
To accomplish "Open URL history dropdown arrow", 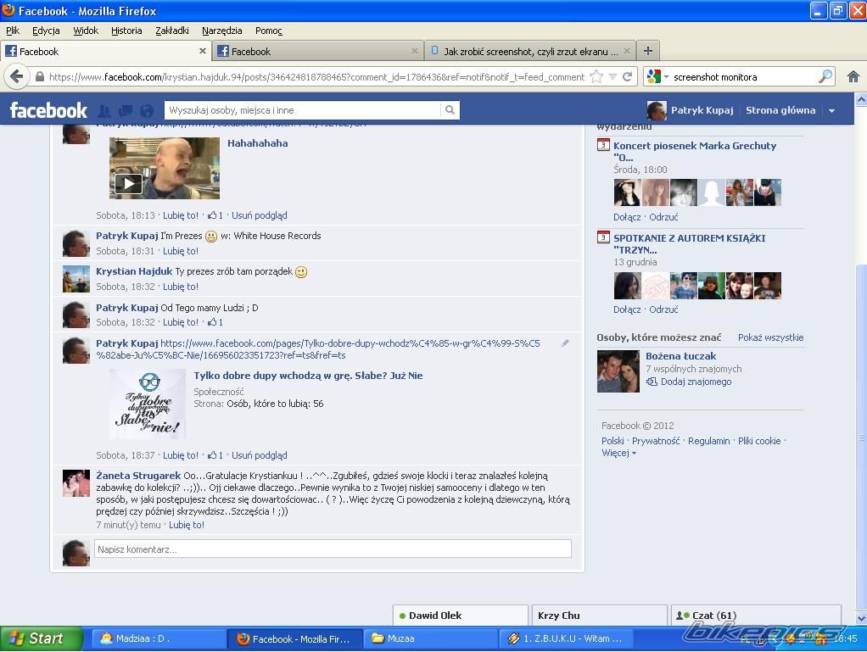I will coord(612,77).
